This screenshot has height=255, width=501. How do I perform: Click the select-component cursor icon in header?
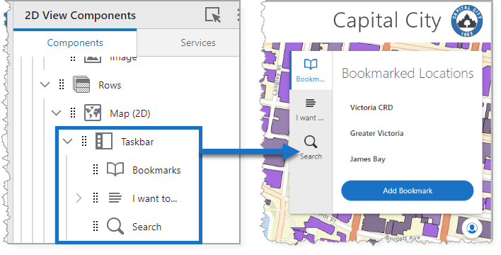pyautogui.click(x=213, y=15)
